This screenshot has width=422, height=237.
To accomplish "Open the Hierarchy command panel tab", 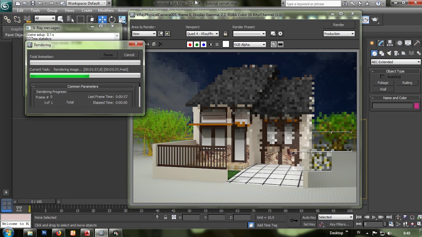I will click(390, 43).
